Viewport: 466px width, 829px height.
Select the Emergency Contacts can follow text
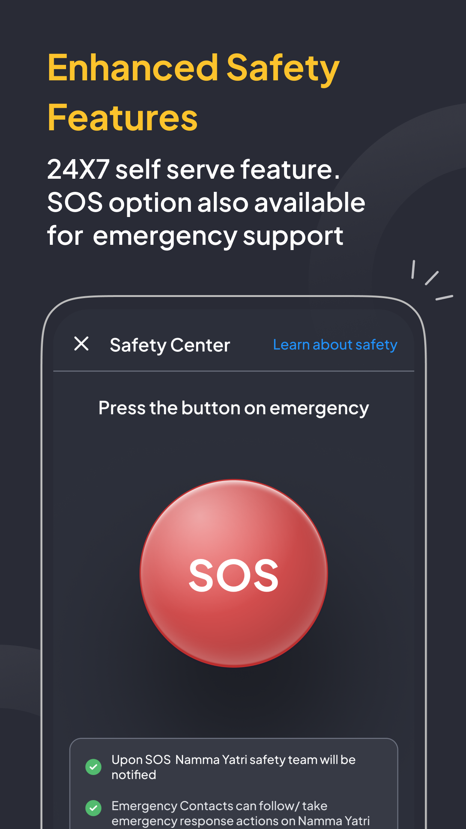[241, 813]
